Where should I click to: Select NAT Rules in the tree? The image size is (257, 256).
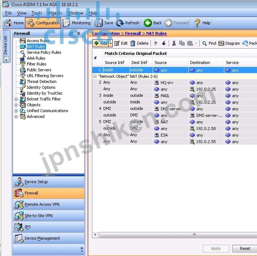point(36,46)
